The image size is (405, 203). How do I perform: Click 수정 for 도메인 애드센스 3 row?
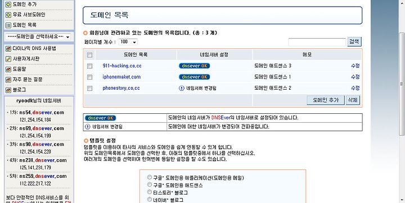point(355,66)
